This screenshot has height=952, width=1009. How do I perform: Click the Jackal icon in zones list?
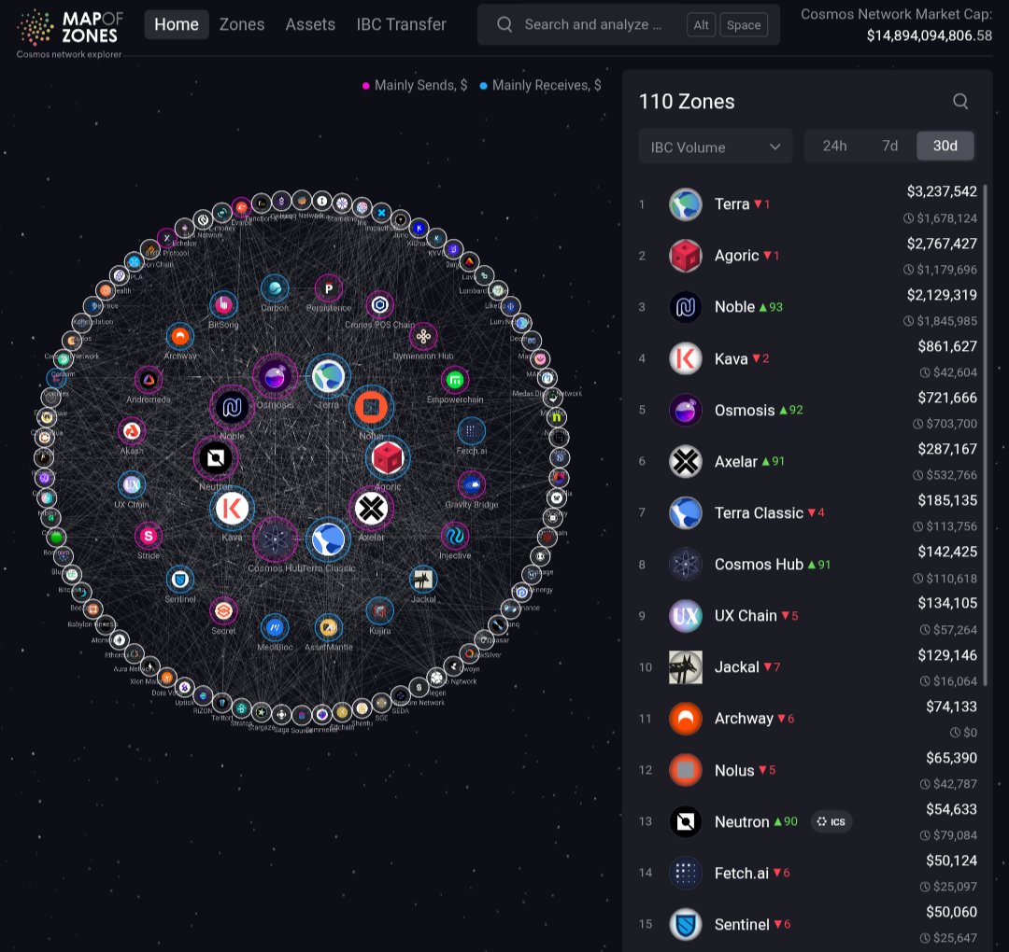[x=686, y=667]
